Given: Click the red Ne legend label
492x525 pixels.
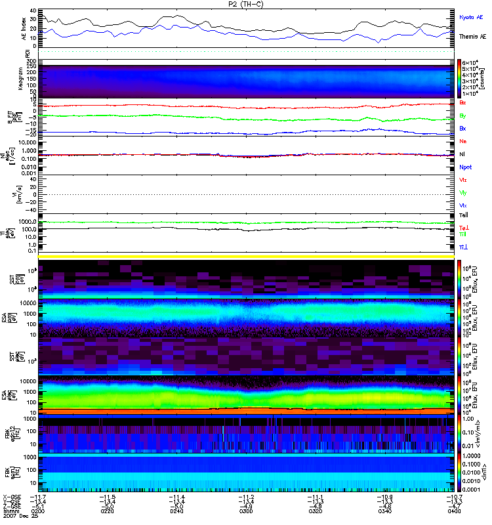Looking at the screenshot, I should [x=462, y=141].
